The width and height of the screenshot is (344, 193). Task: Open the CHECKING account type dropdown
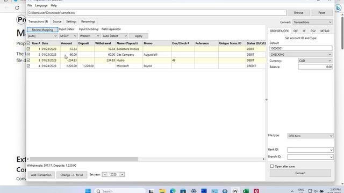301,55
